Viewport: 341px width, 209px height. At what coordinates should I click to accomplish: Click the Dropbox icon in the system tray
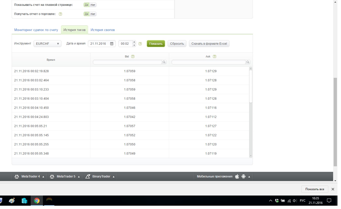click(277, 201)
